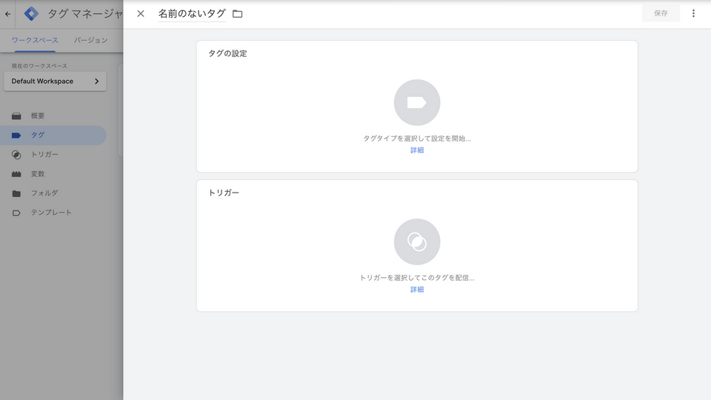Open 概要 overview in the sidebar
711x400 pixels.
[38, 116]
